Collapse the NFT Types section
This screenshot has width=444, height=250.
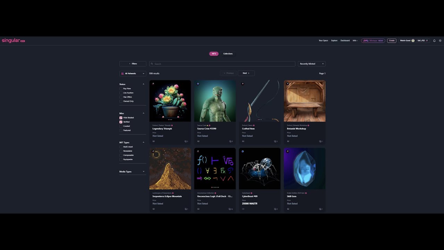coord(143,143)
